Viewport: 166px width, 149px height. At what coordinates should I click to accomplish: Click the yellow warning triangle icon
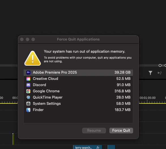(x=33, y=58)
